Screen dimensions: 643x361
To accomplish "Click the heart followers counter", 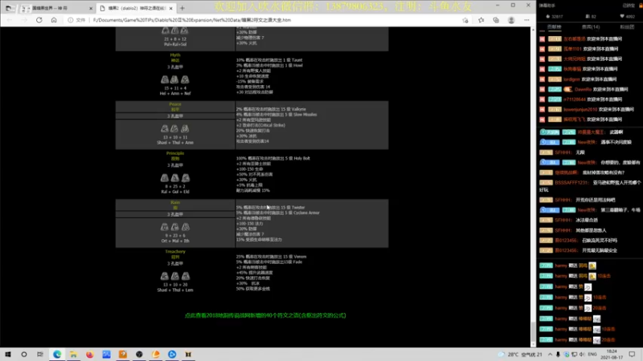I will (x=627, y=16).
